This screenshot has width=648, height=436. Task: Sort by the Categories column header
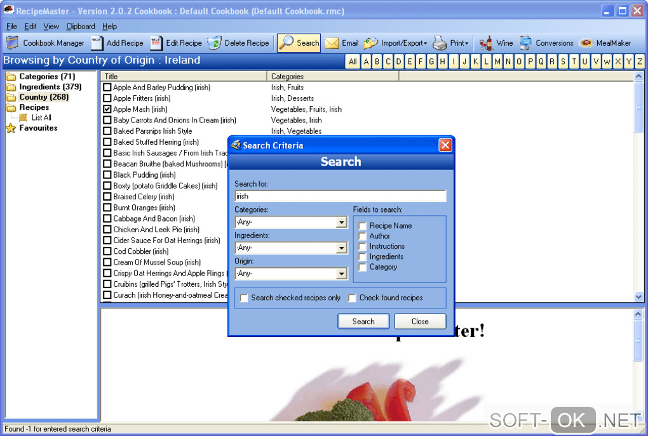(333, 76)
